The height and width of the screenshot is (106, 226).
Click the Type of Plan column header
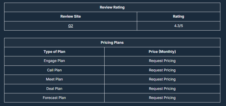pyautogui.click(x=54, y=52)
